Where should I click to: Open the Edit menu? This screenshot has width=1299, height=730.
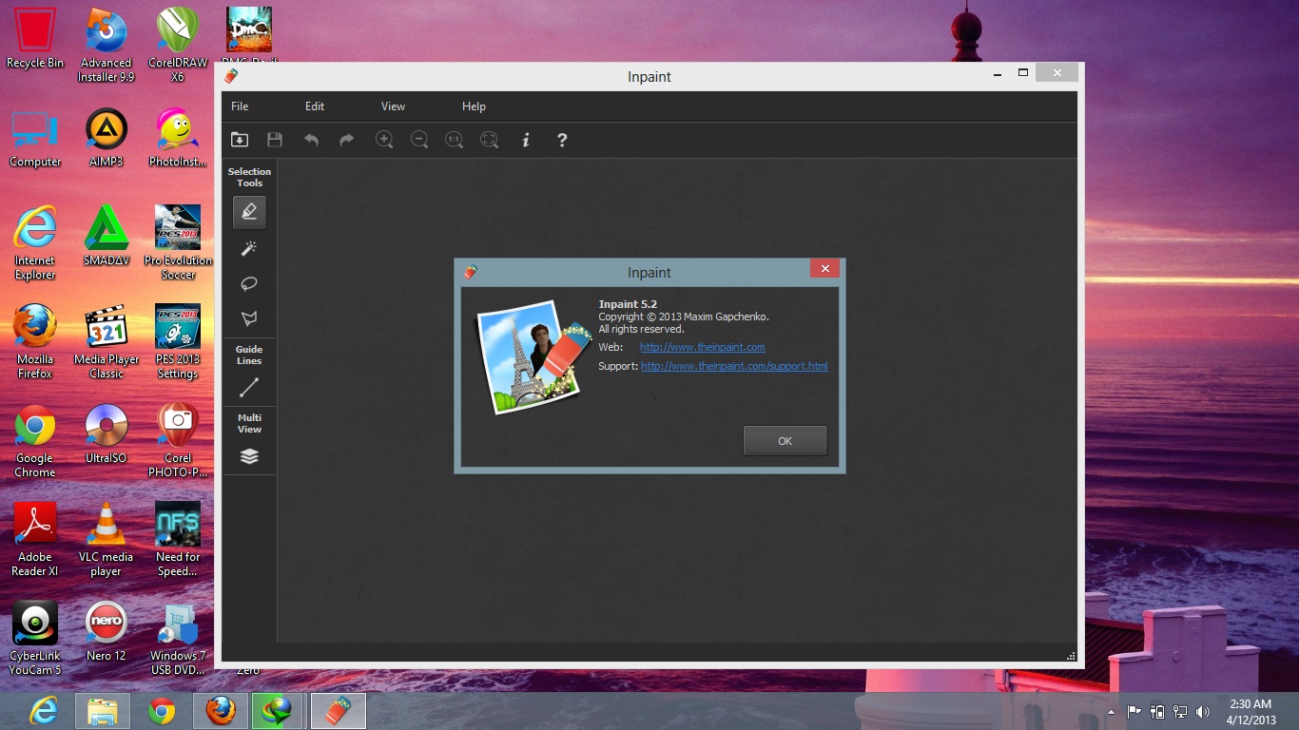[x=315, y=106]
